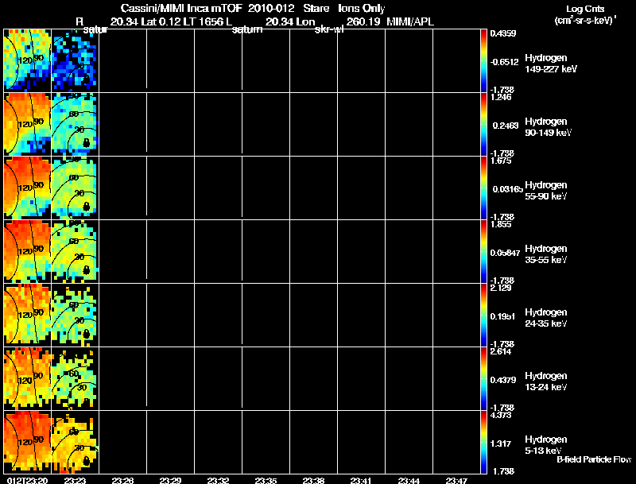Click the 0.05847 color scale value
This screenshot has height=484, width=636.
point(506,253)
